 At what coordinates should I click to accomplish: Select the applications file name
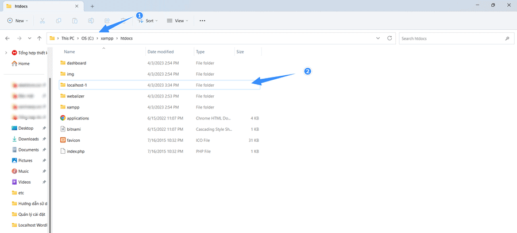78,118
